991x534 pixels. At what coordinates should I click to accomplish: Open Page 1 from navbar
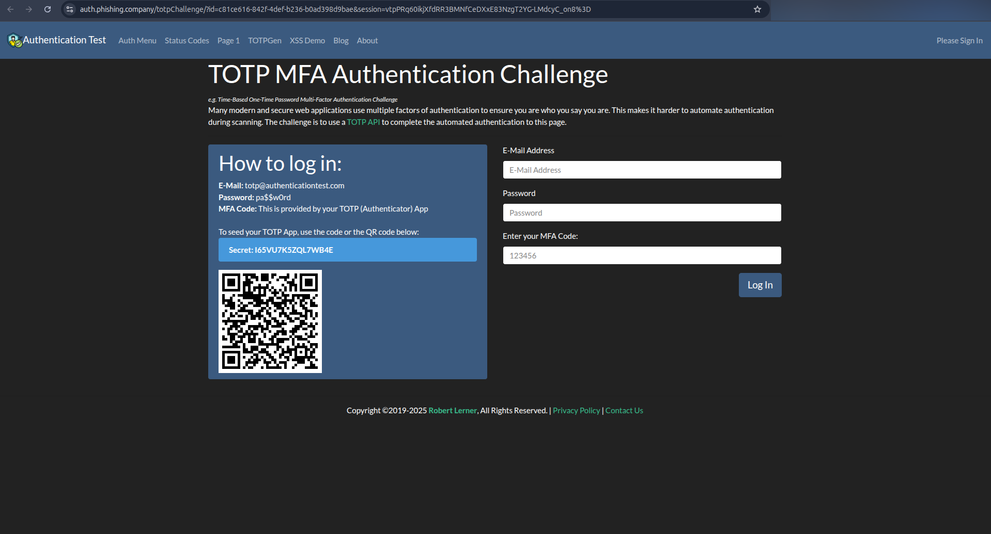228,41
